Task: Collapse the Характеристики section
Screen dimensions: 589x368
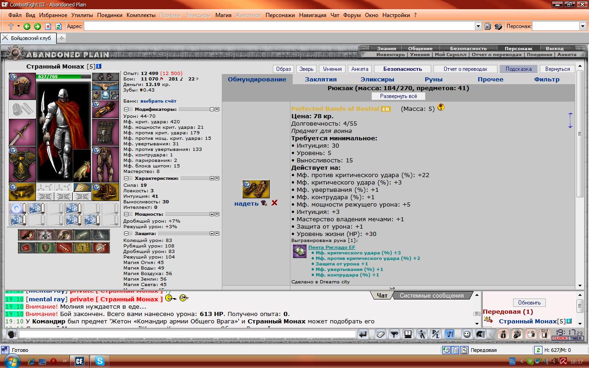Action: coord(126,178)
